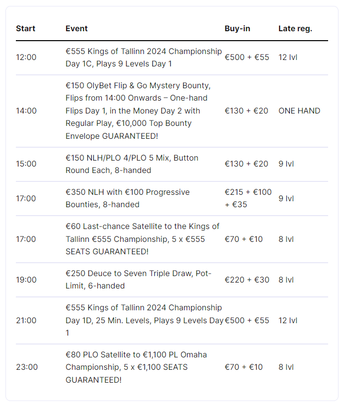Select the OlyBet Flip & Go Mystery Bounty event
343x403 pixels.
[137, 111]
